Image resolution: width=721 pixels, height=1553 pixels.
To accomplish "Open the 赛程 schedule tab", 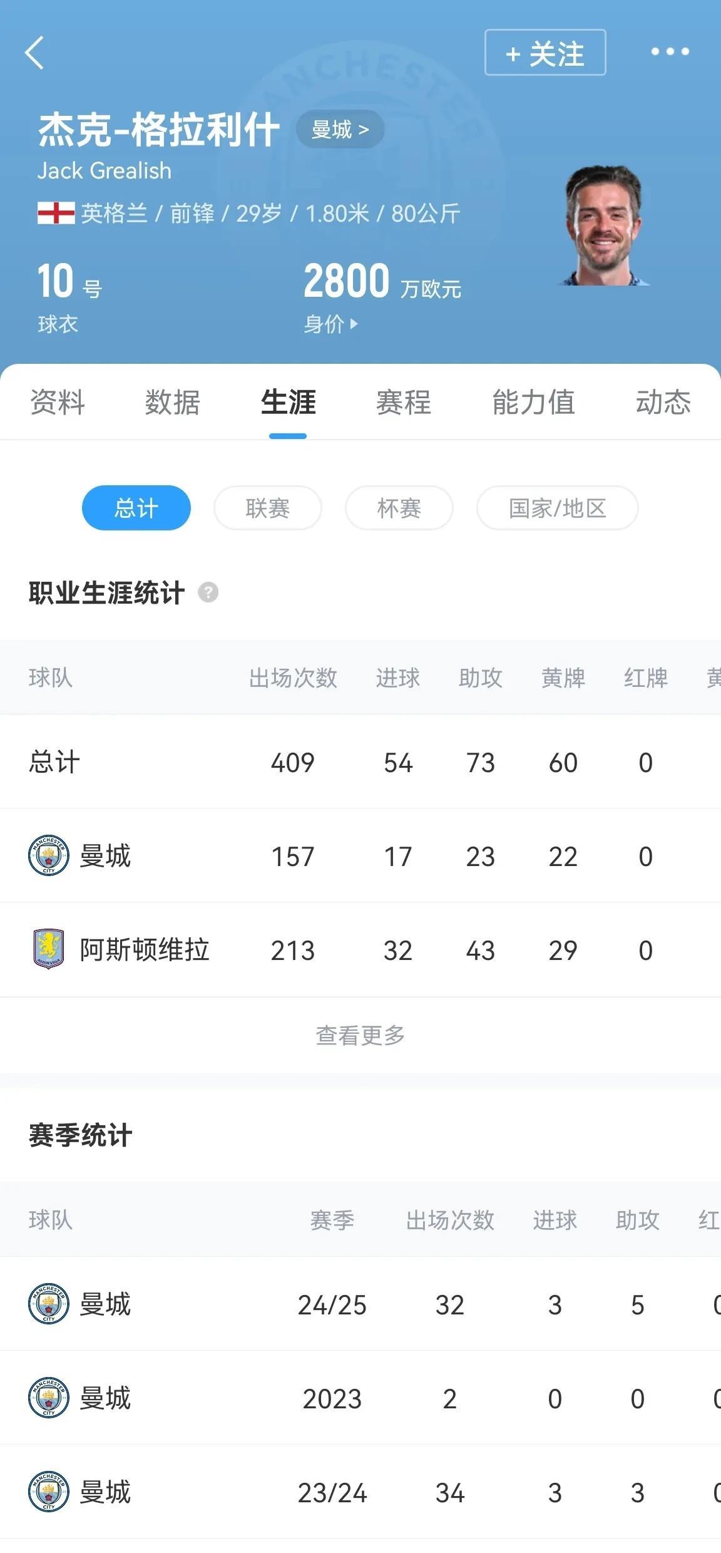I will click(x=404, y=403).
